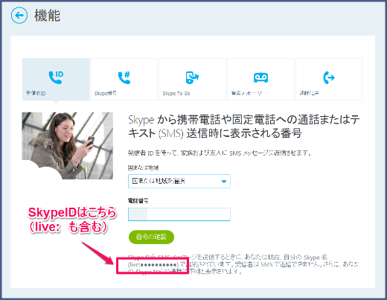Click the call forwarding arrow icon
This screenshot has height=300, width=387.
click(329, 77)
